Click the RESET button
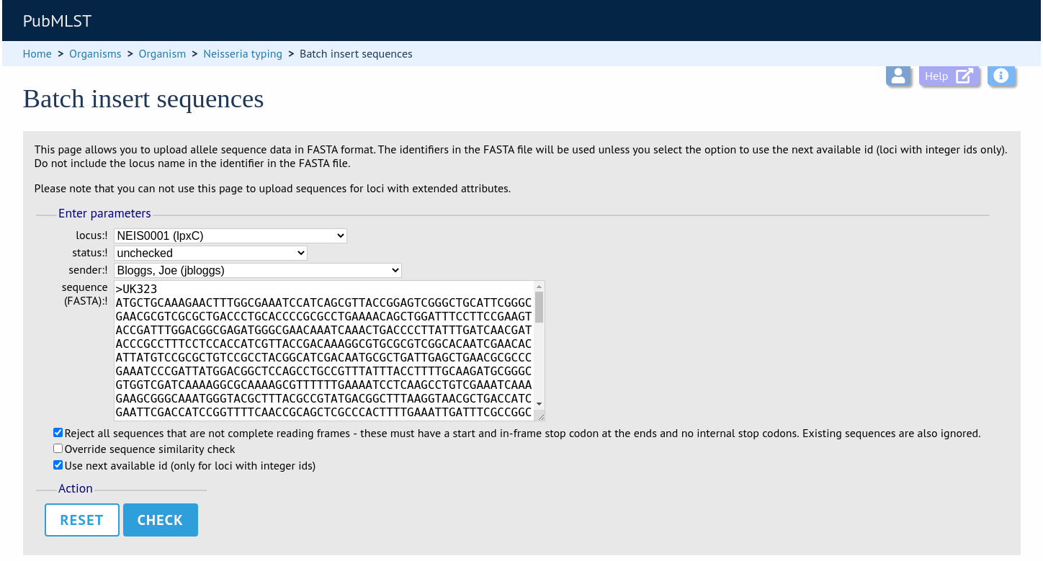 coord(82,520)
